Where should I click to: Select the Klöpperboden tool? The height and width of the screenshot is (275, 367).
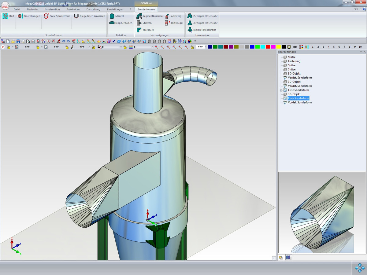pos(121,23)
